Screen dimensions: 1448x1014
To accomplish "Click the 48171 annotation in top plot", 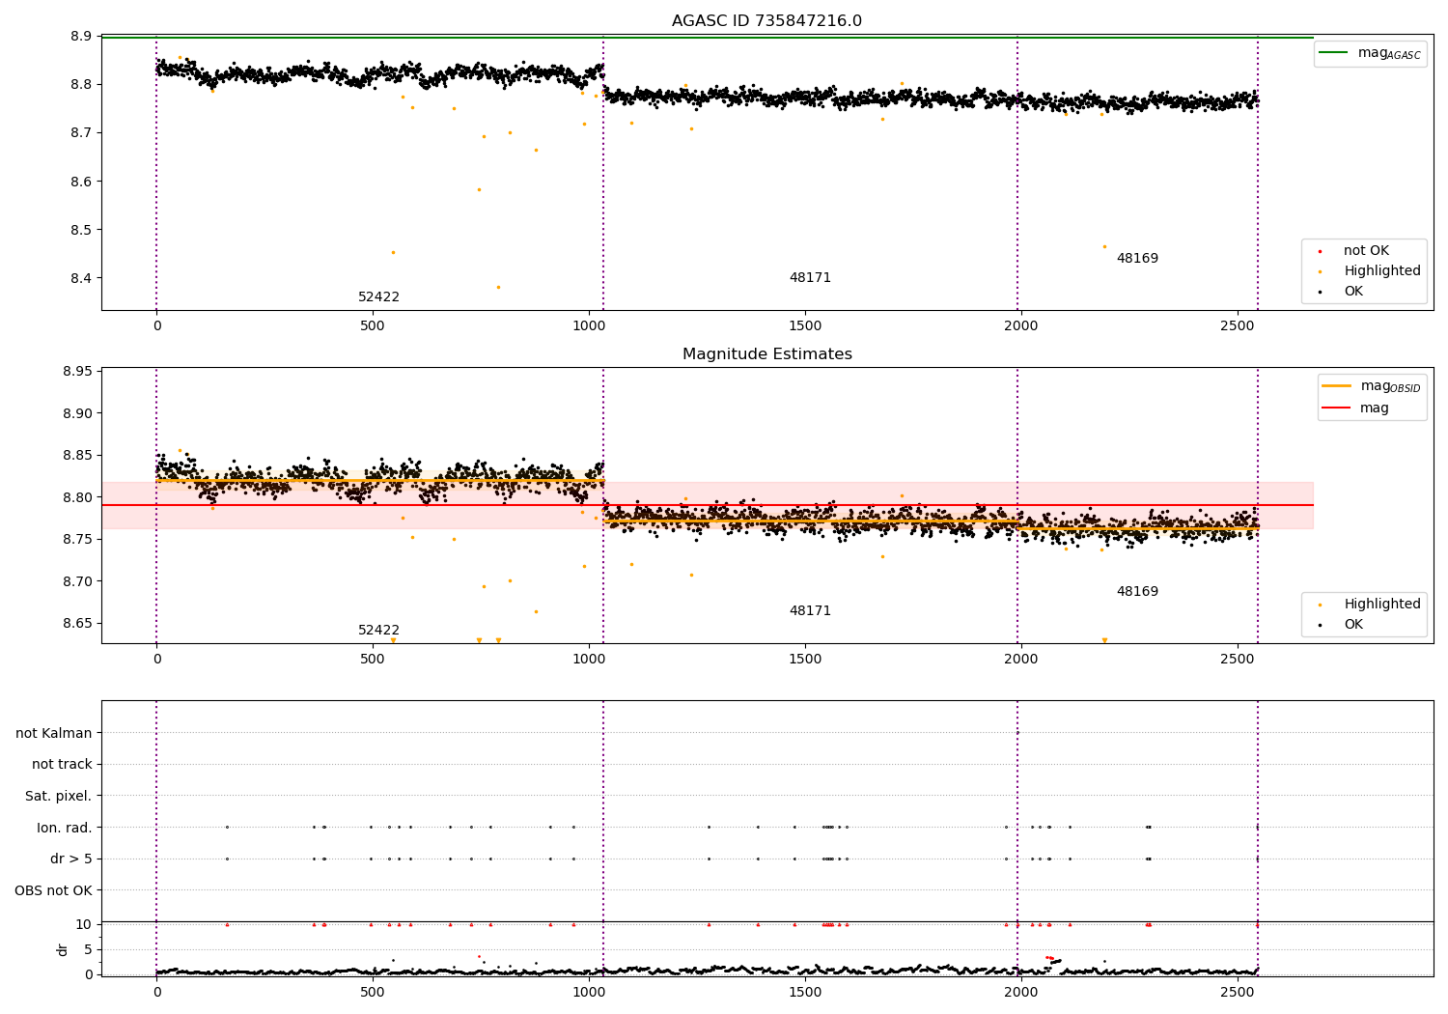I will 810,278.
